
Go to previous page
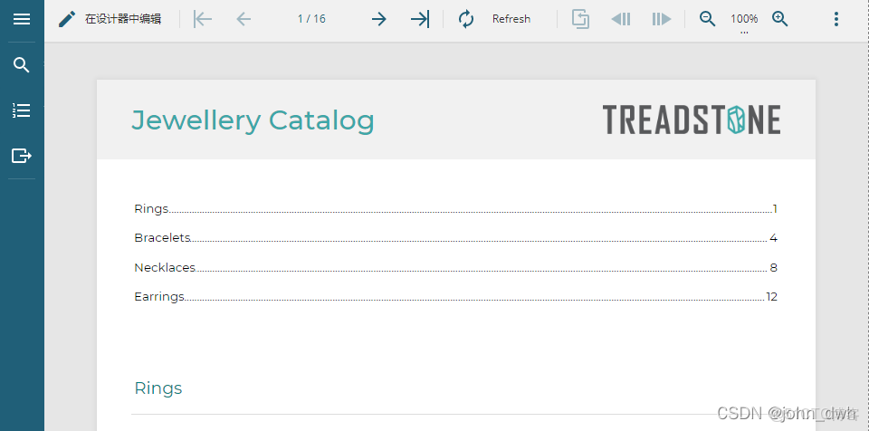point(244,19)
